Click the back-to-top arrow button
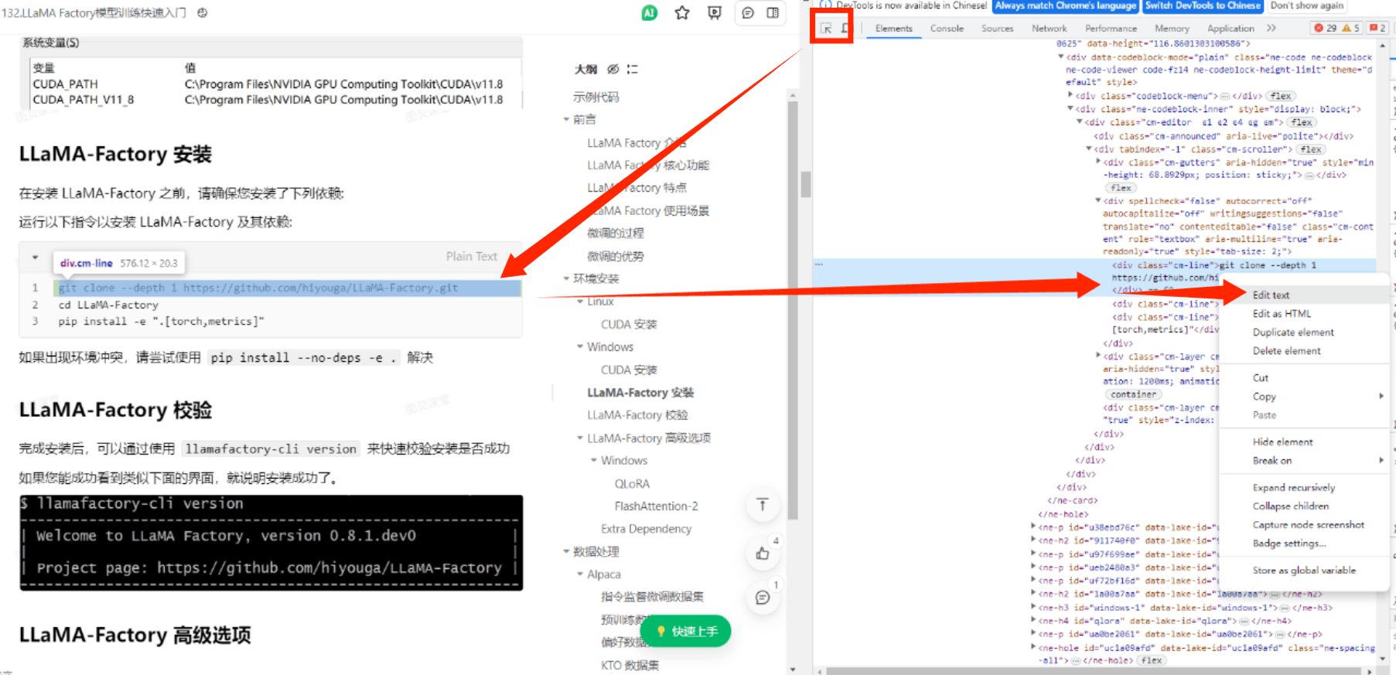Image resolution: width=1396 pixels, height=675 pixels. [x=763, y=505]
